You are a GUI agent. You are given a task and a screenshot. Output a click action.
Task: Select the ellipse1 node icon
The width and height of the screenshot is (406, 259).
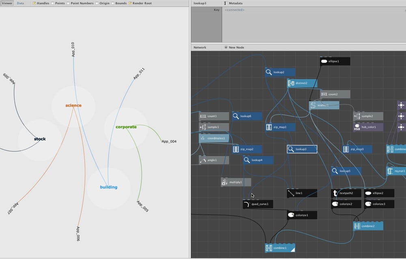324,61
